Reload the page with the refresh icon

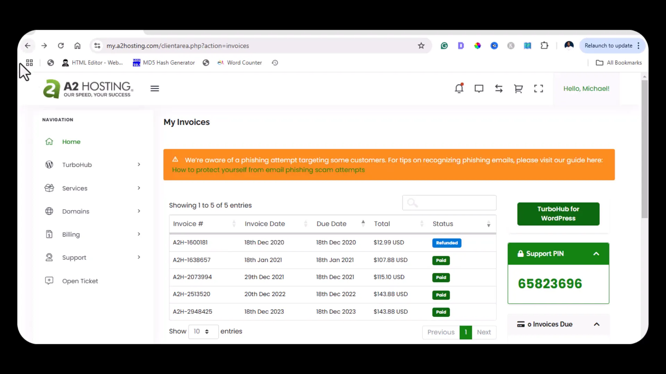pos(61,46)
